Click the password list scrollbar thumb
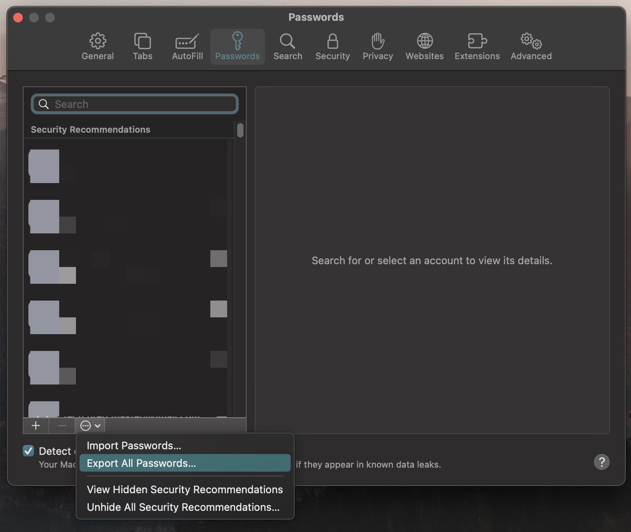Screen dimensions: 631x532 point(240,130)
